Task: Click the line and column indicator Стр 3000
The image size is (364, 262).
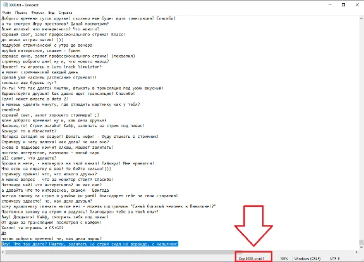Action: (252, 258)
